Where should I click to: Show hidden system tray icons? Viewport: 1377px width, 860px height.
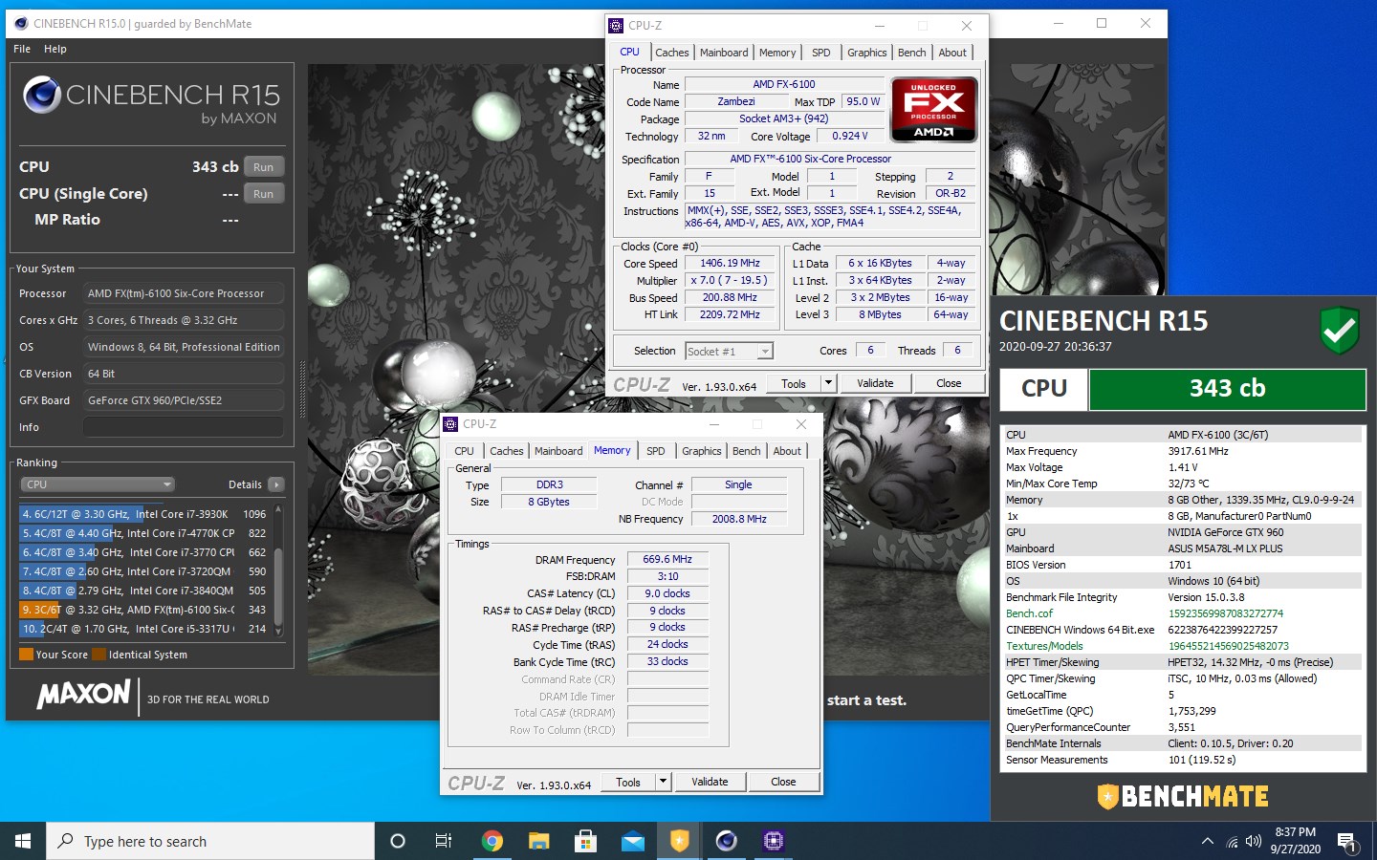tap(1207, 841)
